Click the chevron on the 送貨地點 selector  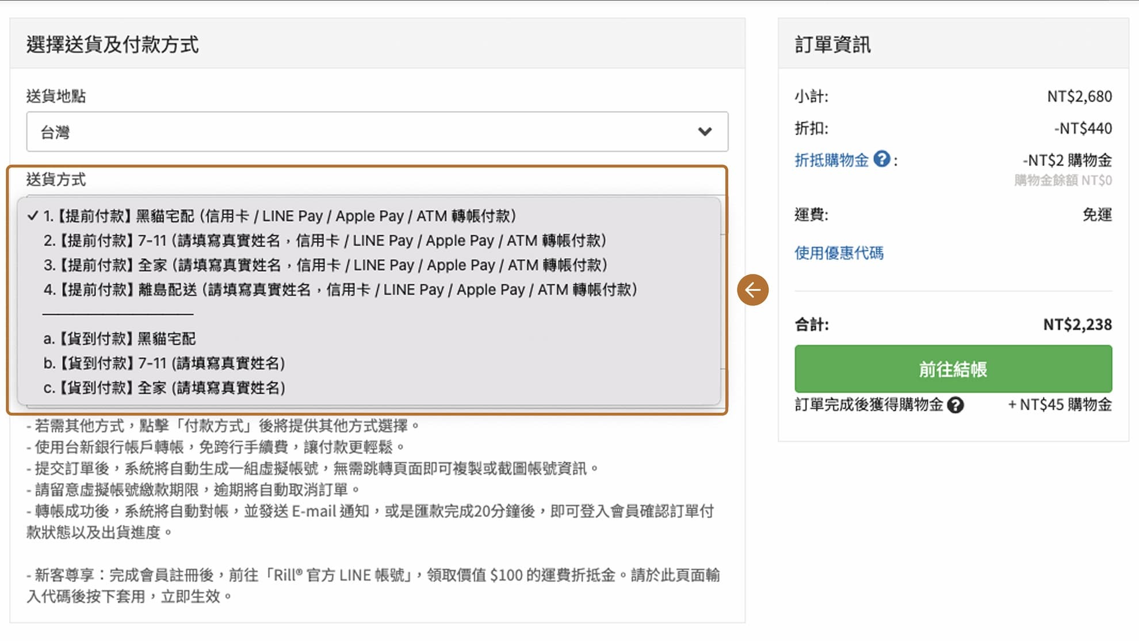tap(704, 132)
